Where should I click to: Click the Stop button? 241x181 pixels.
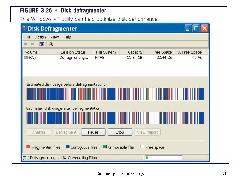click(x=120, y=132)
